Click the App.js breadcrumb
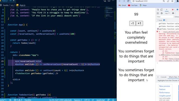Image resolution: width=179 pixels, height=101 pixels. point(22,5)
